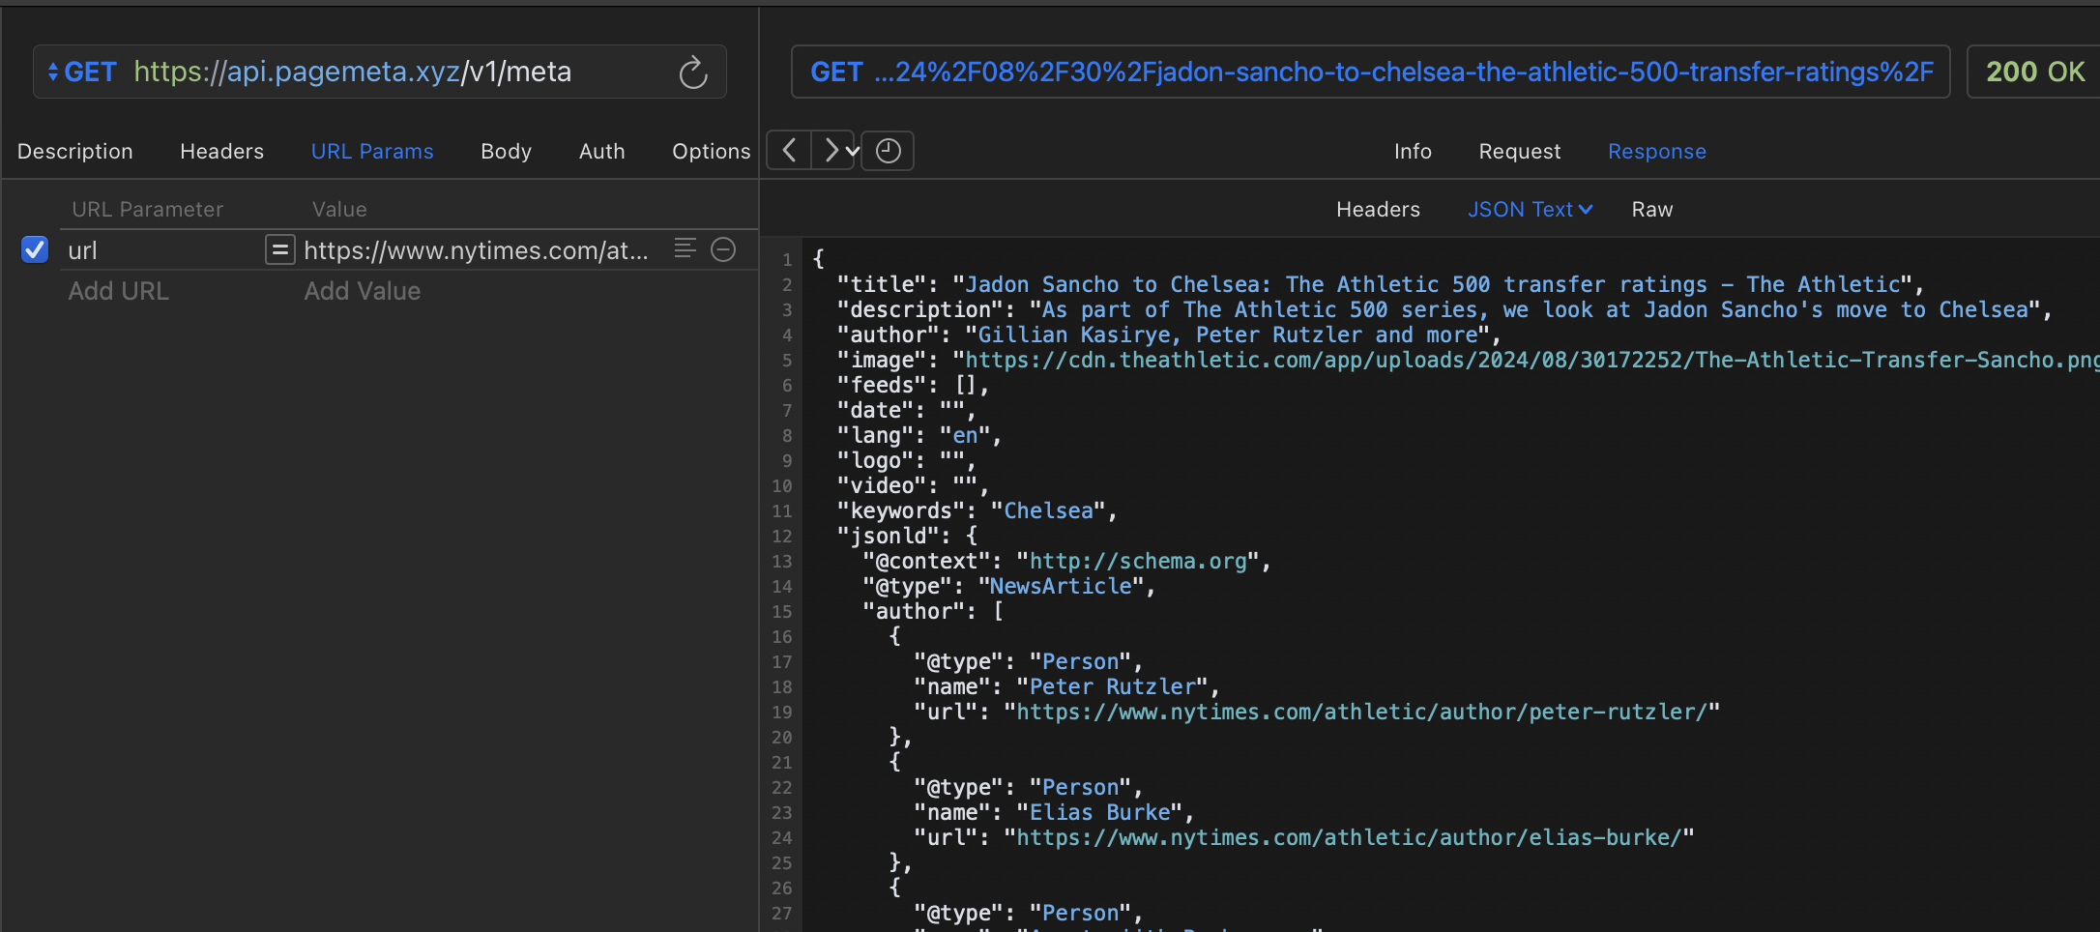Expand the JSON Text format dropdown
Screen dimensions: 2100x932
(x=1530, y=210)
